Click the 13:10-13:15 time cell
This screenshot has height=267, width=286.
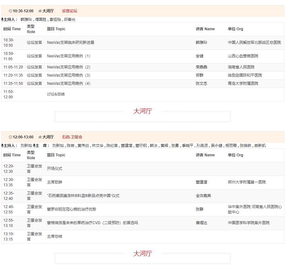click(x=8, y=236)
